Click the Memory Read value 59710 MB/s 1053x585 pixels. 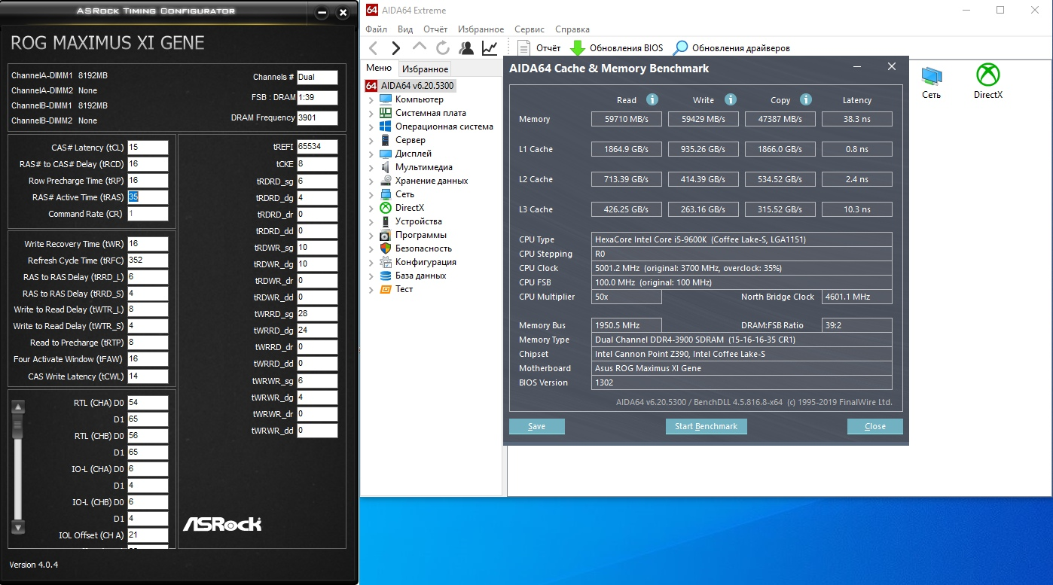coord(627,119)
